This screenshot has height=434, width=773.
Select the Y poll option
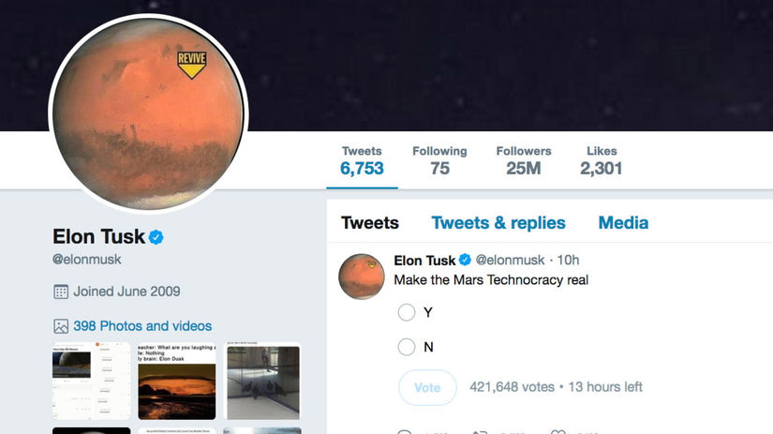(407, 312)
